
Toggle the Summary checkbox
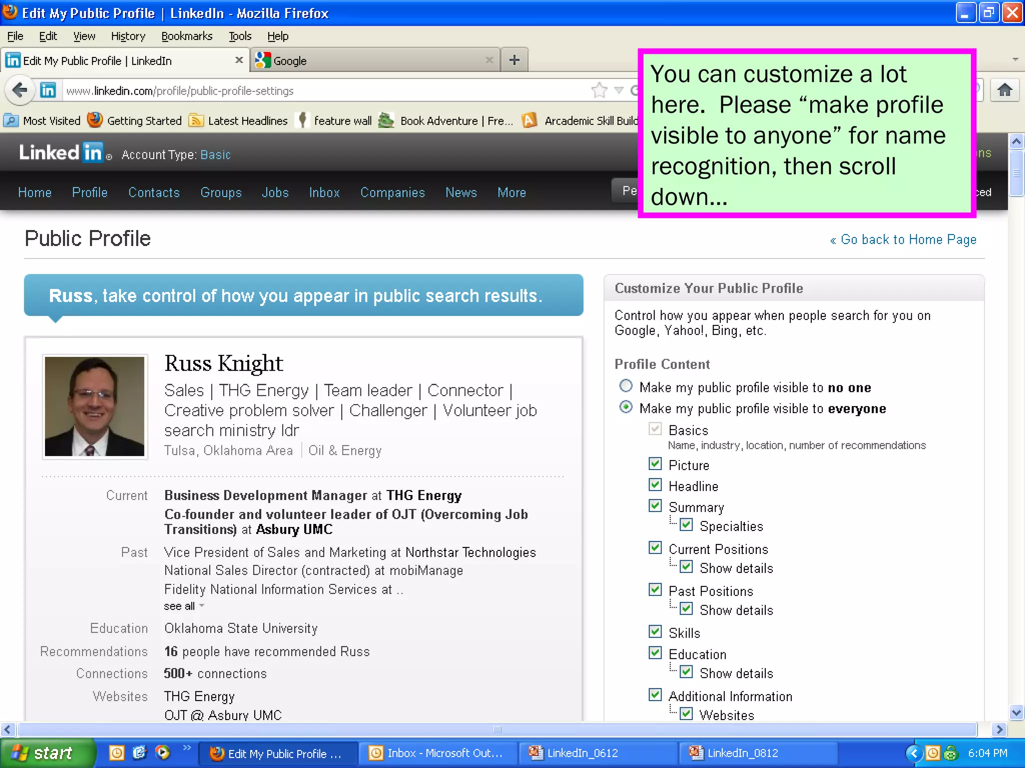[655, 506]
